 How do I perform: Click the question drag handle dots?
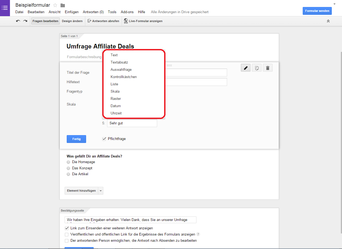[x=169, y=65]
